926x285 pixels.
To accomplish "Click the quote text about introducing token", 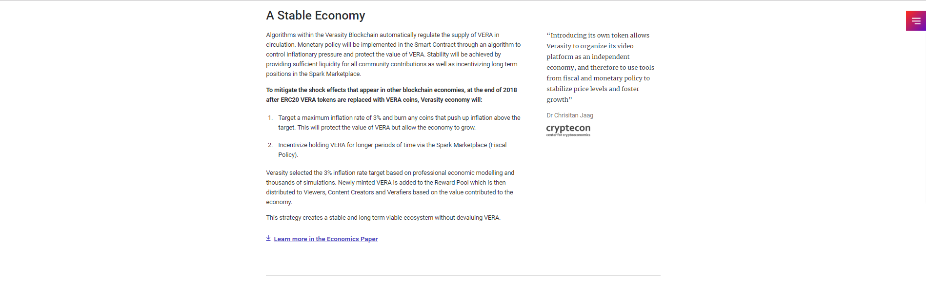I will point(600,67).
